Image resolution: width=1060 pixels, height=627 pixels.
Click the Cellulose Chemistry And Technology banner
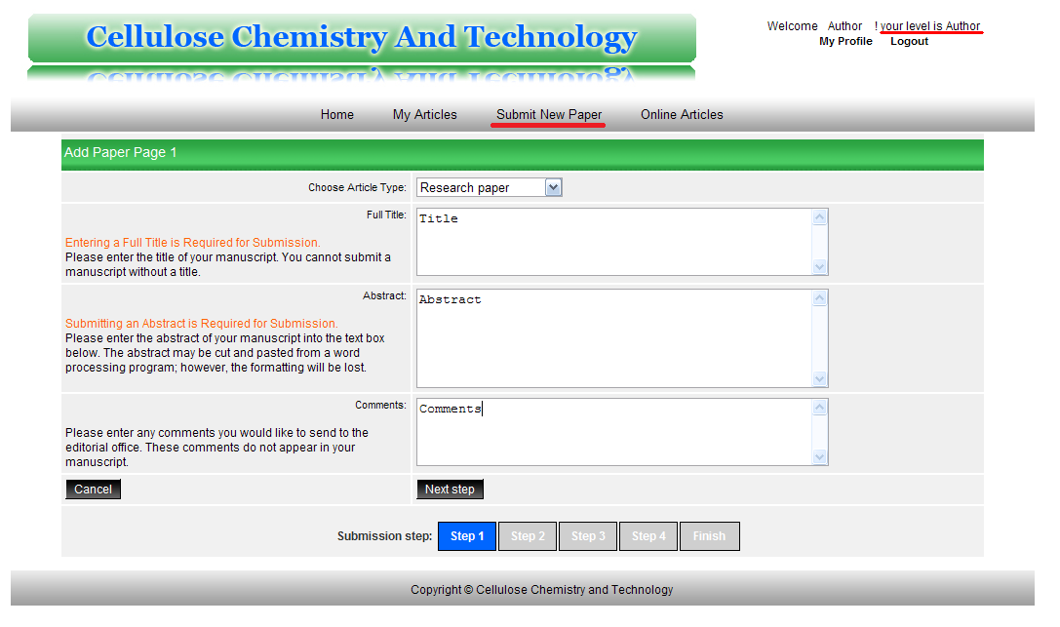click(x=362, y=38)
